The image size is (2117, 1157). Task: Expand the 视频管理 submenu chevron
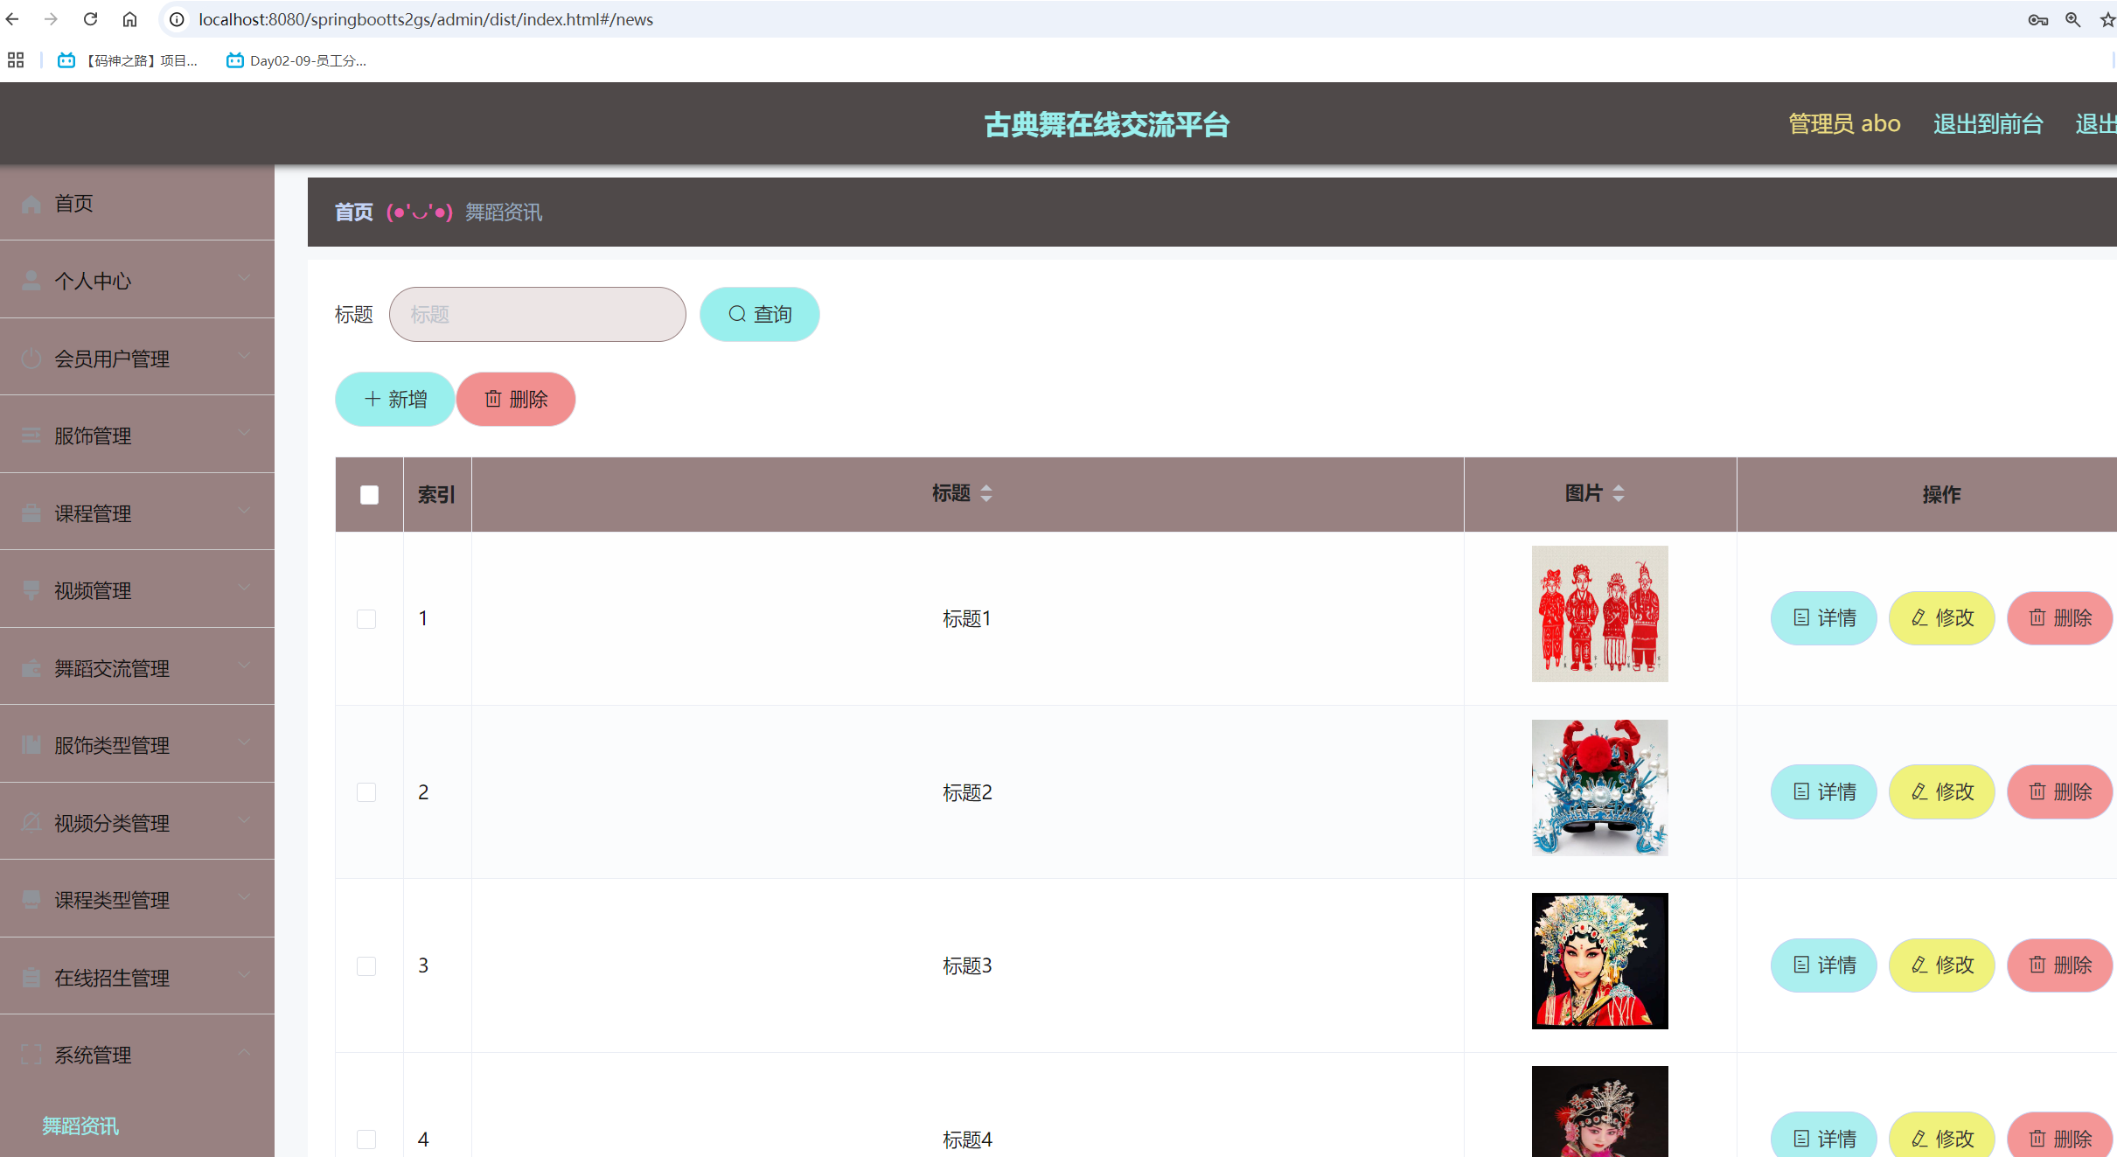[x=244, y=588]
